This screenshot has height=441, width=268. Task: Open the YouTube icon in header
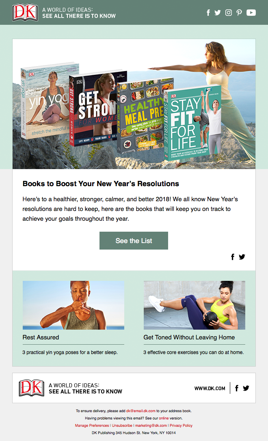click(251, 13)
